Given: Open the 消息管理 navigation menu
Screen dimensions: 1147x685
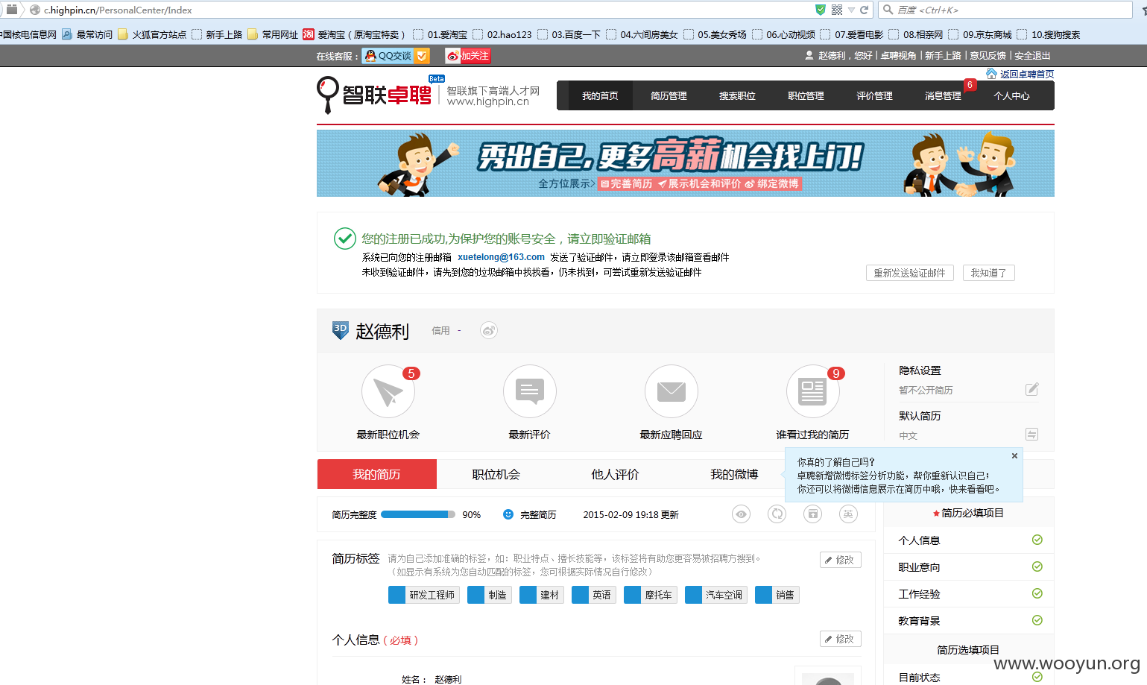Looking at the screenshot, I should (x=943, y=96).
